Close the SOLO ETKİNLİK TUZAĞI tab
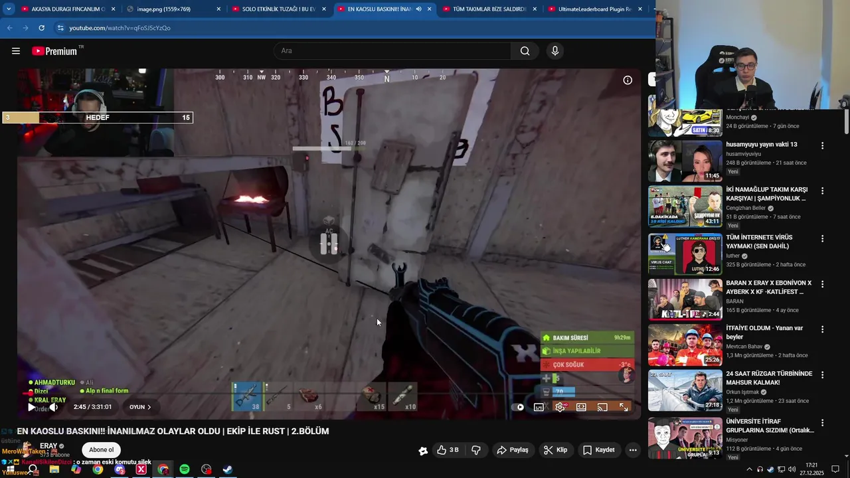This screenshot has height=478, width=850. [324, 9]
